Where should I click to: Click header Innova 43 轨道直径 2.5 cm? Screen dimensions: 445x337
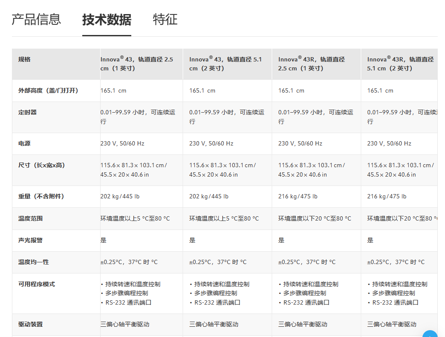click(x=137, y=64)
